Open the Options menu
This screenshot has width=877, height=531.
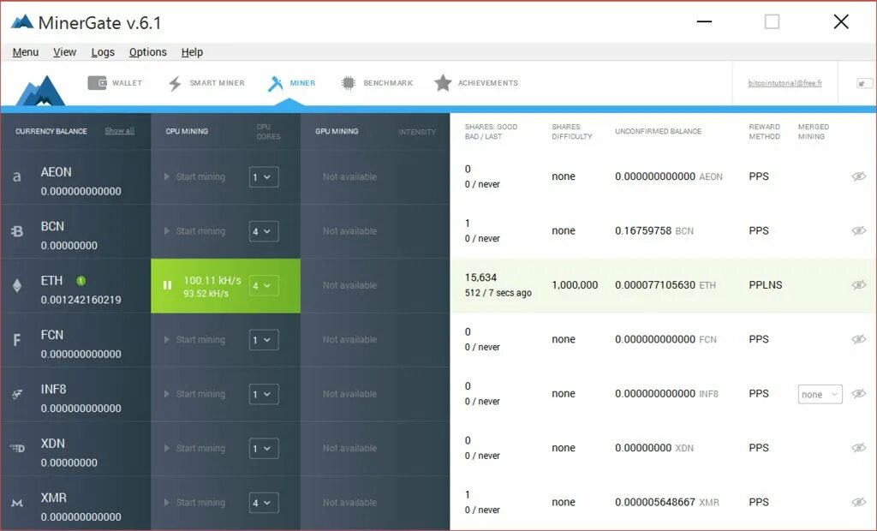click(147, 52)
